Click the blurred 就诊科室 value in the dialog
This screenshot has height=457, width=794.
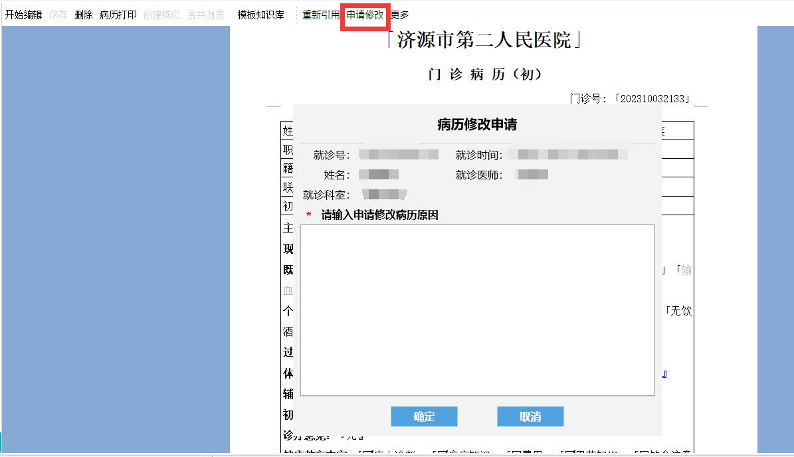[x=385, y=195]
